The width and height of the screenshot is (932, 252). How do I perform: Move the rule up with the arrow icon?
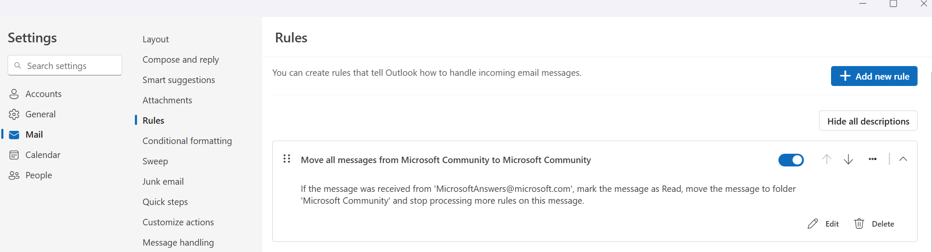(826, 160)
